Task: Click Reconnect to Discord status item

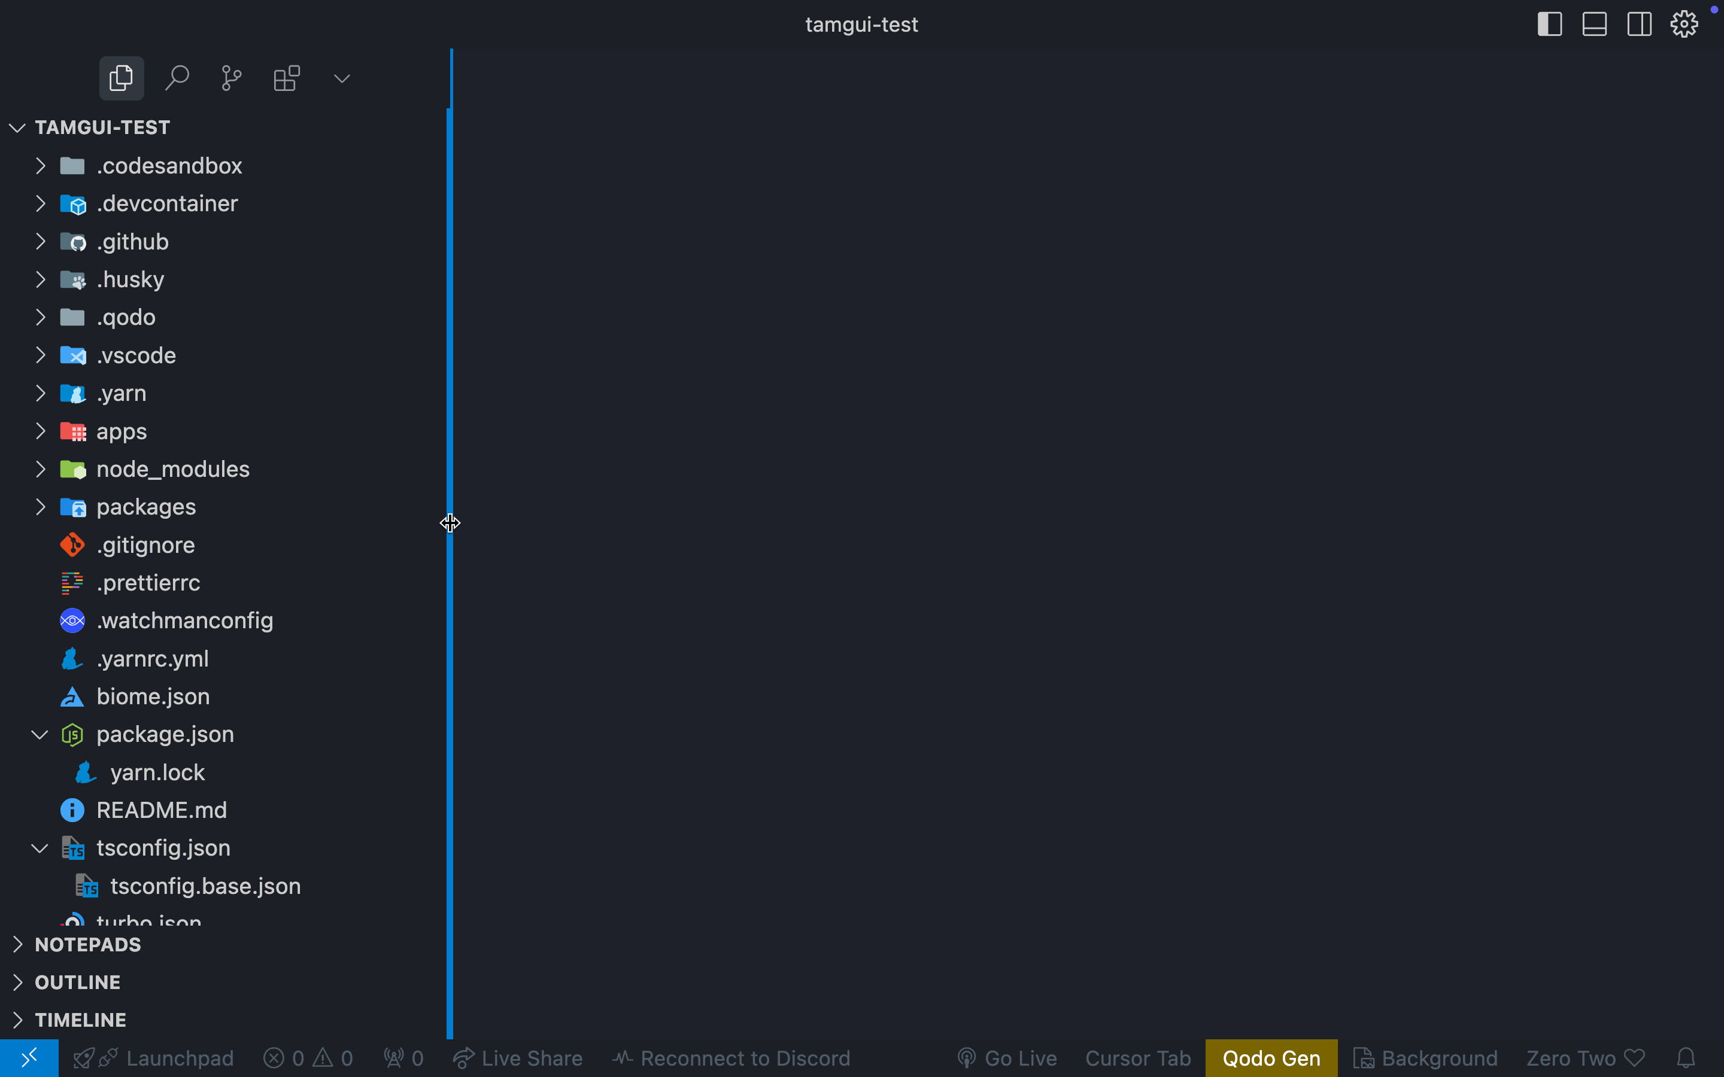Action: [x=731, y=1058]
